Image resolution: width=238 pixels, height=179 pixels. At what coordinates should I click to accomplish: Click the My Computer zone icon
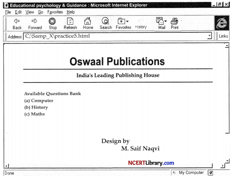(x=175, y=173)
